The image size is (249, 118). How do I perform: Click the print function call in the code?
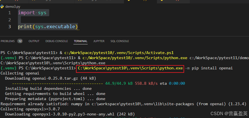coord(25,27)
